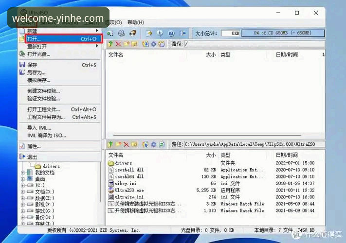
Task: Click the exit door icon in main toolbar
Action: 182,33
